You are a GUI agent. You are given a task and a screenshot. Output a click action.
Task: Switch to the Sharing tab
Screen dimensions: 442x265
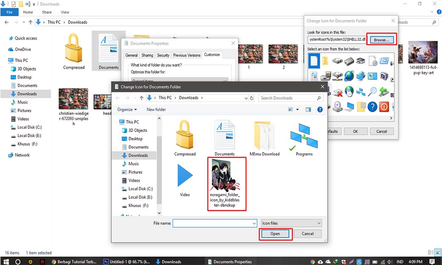click(x=147, y=55)
